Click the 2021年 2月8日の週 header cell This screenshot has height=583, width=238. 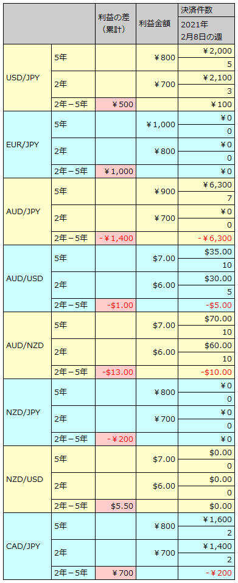[x=206, y=31]
